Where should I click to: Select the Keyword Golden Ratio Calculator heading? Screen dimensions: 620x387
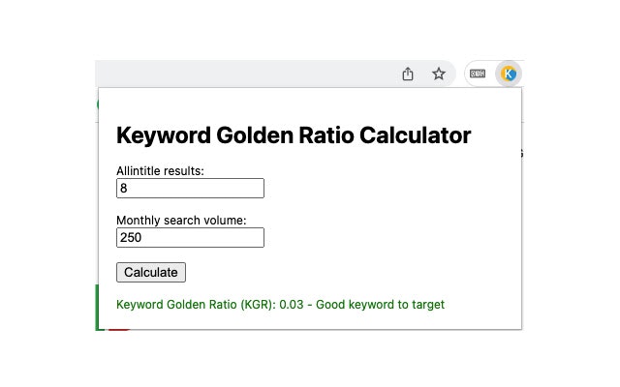294,135
